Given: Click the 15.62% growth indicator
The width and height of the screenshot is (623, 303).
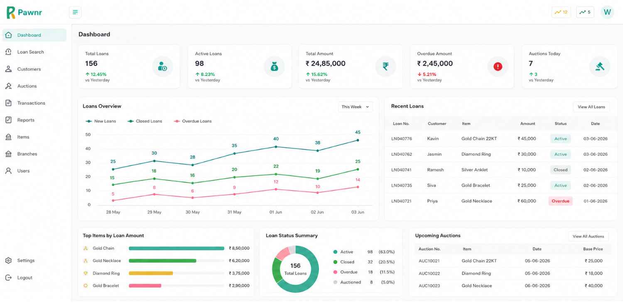Looking at the screenshot, I should [316, 74].
